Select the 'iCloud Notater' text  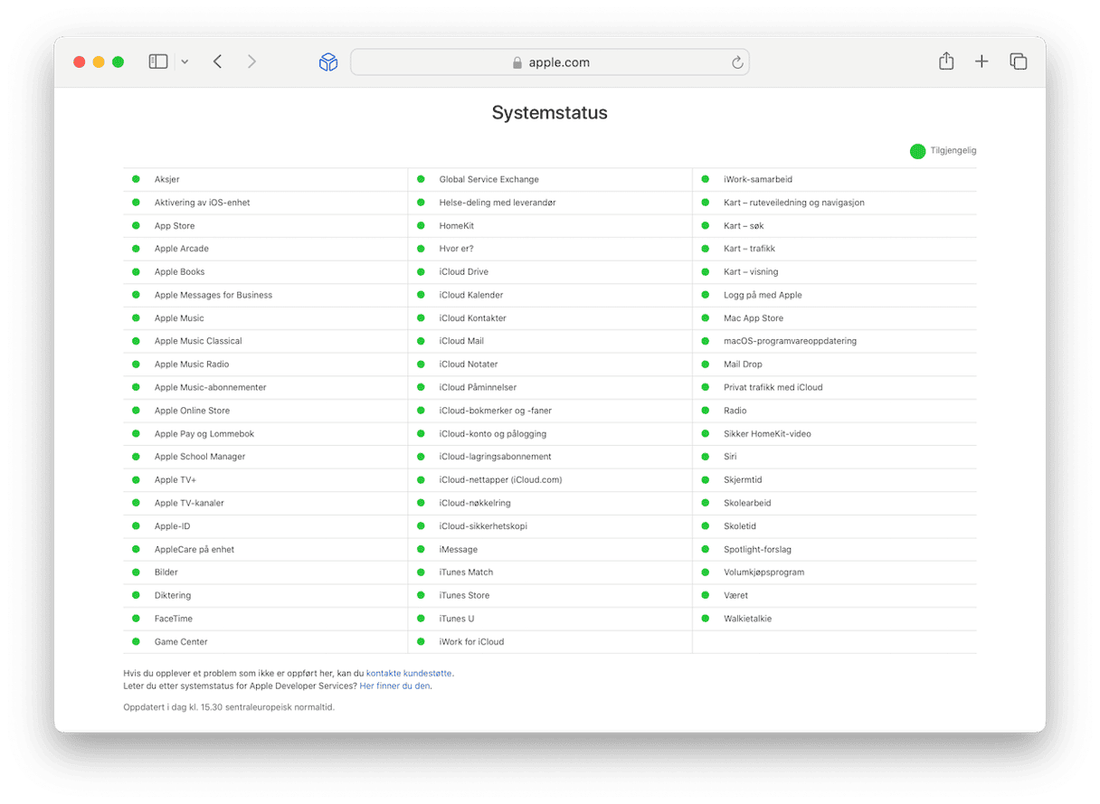[x=469, y=364]
